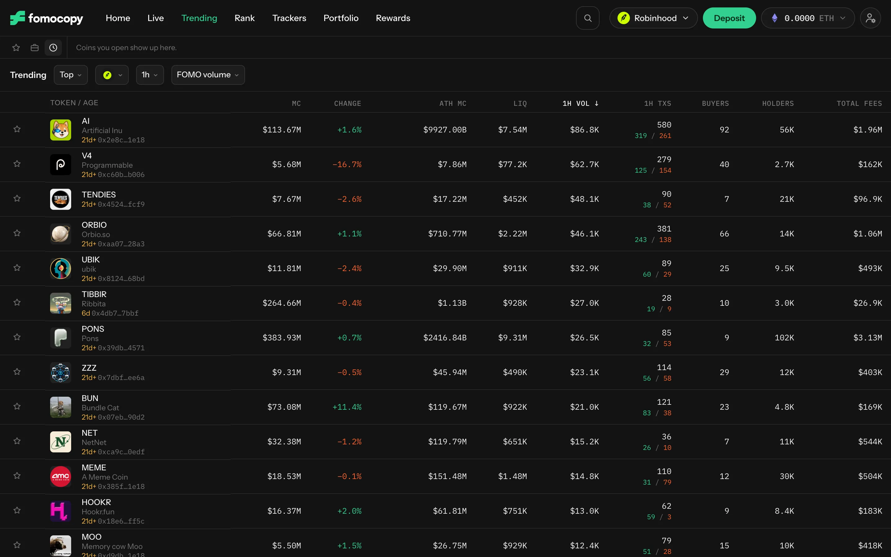Expand the Robinhood network selector
891x557 pixels.
(x=653, y=18)
